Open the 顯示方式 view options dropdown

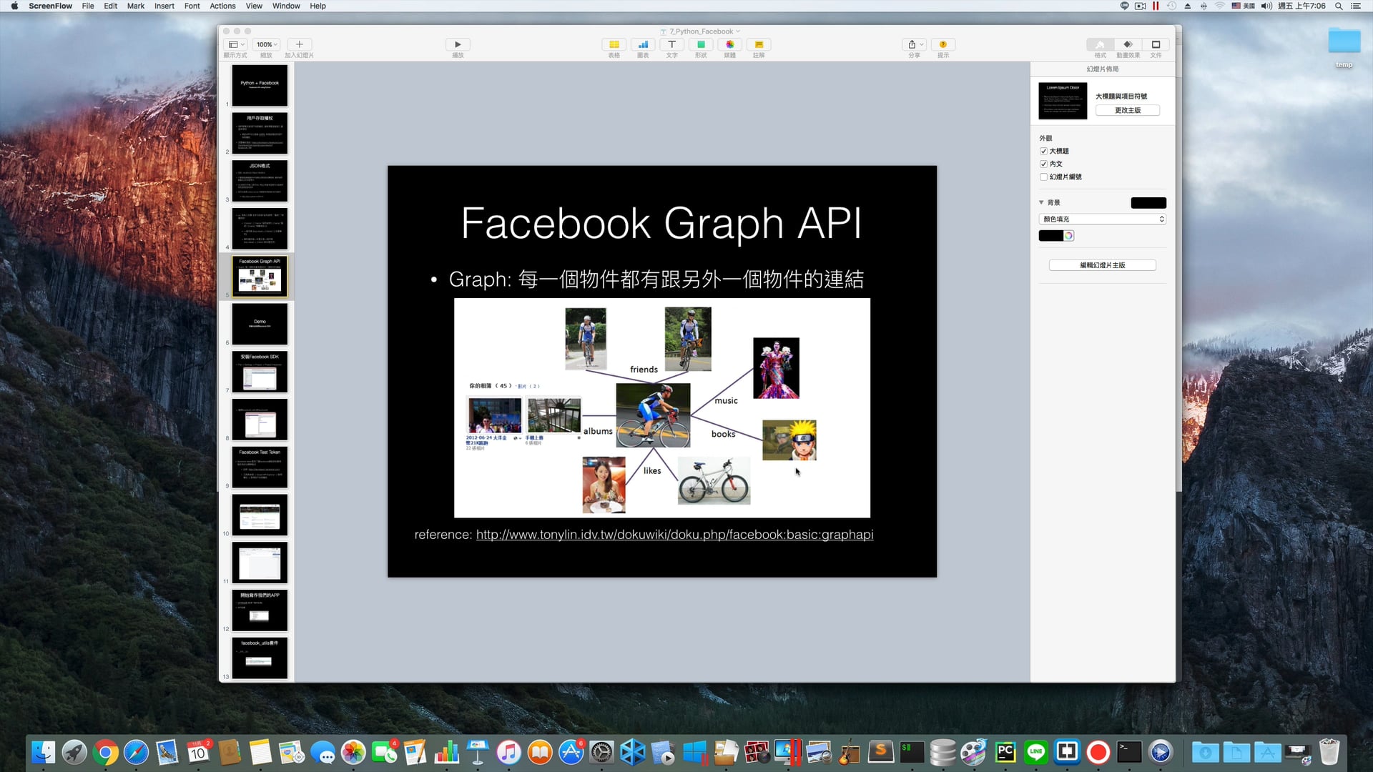[x=236, y=44]
